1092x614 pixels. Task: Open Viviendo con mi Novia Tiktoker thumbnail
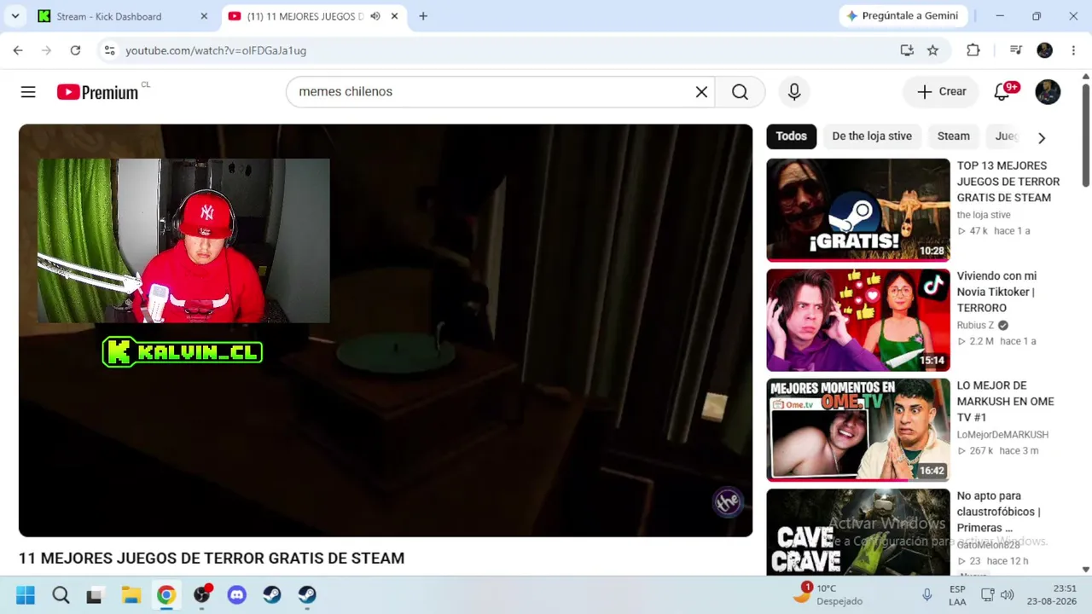(857, 320)
